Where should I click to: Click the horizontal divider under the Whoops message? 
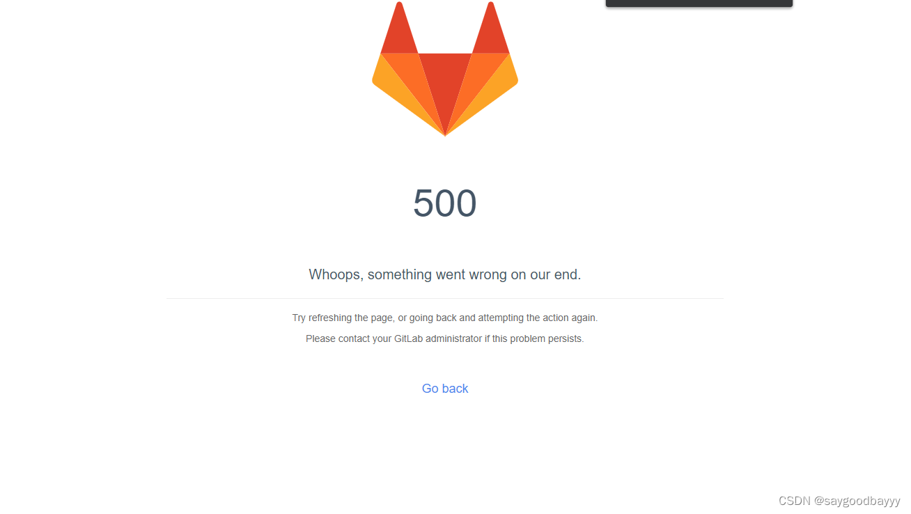coord(445,298)
